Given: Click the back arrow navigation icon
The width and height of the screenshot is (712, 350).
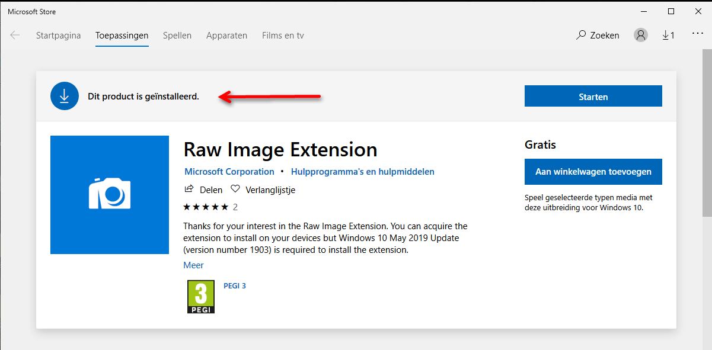Looking at the screenshot, I should pyautogui.click(x=15, y=36).
